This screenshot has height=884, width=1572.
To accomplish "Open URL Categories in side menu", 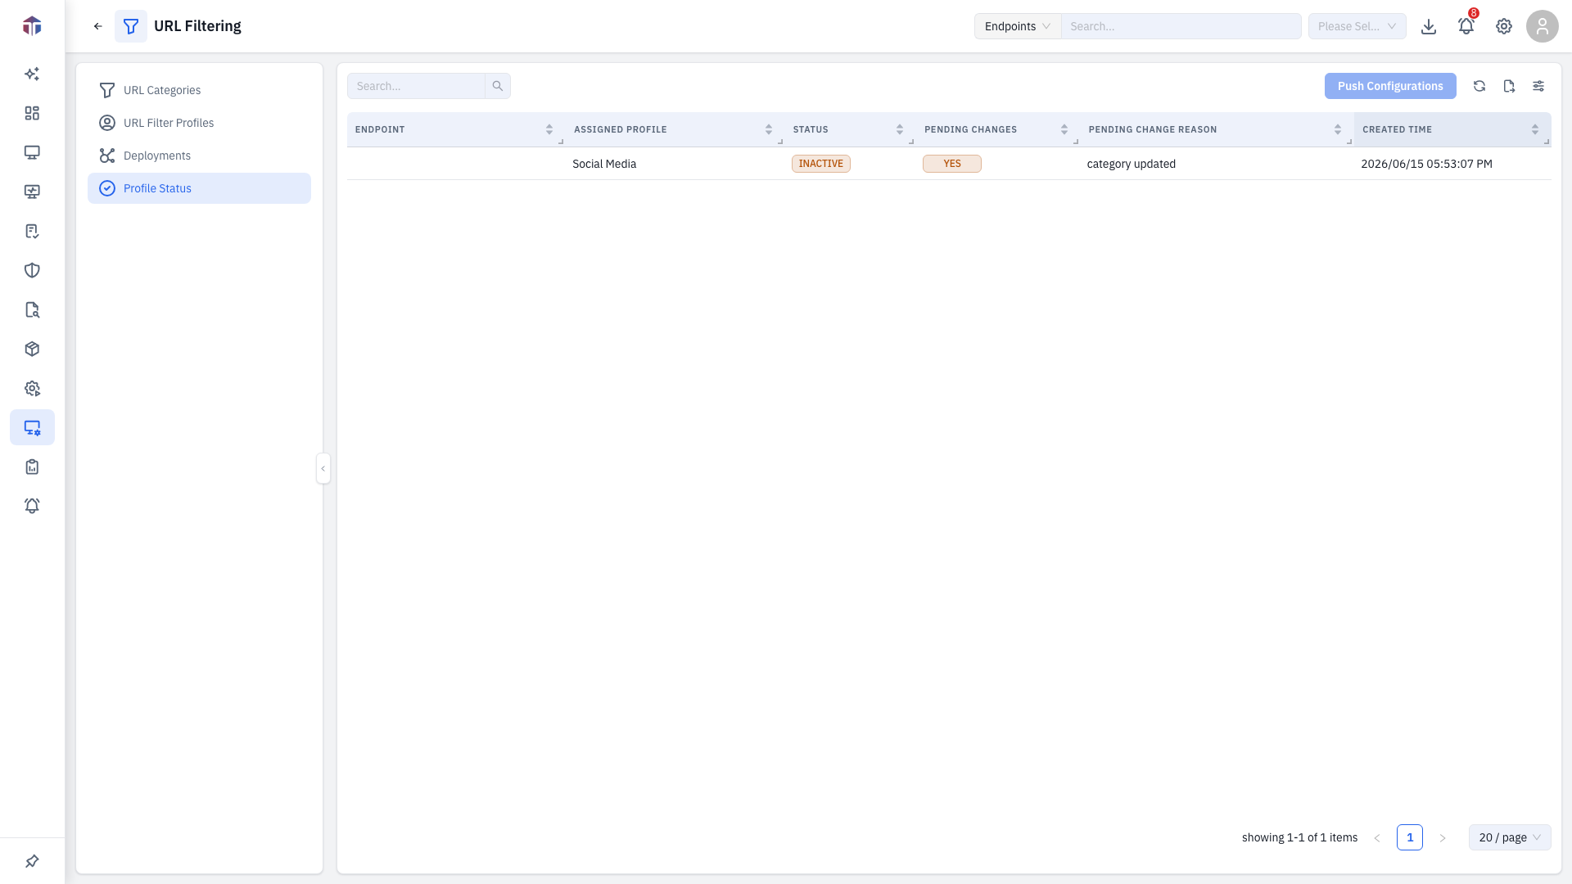I will [x=199, y=90].
